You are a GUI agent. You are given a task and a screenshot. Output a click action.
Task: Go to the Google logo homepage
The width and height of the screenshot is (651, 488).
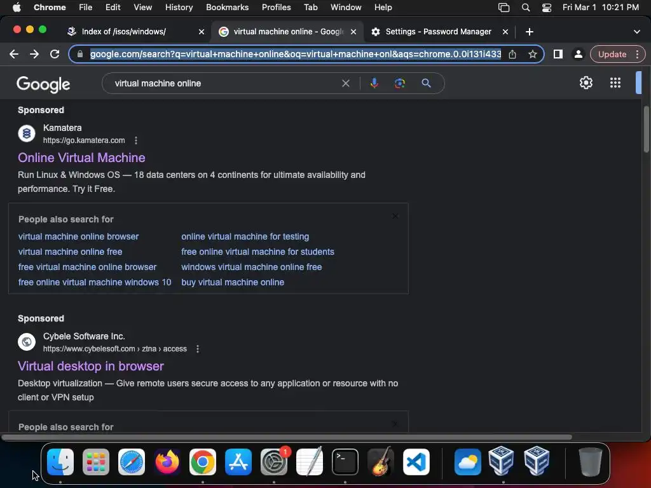click(x=43, y=85)
